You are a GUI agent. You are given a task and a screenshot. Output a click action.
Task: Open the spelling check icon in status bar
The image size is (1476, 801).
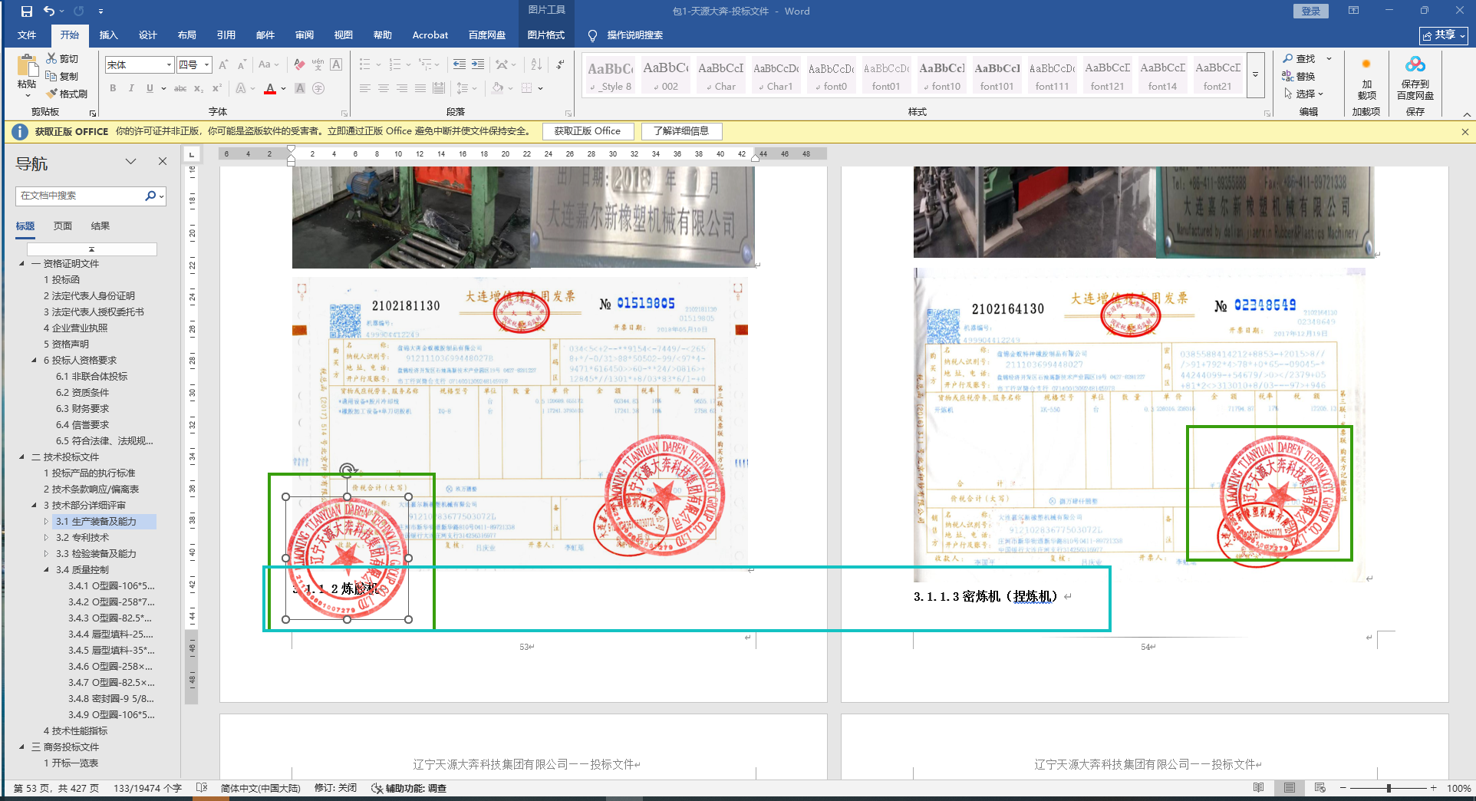tap(202, 788)
